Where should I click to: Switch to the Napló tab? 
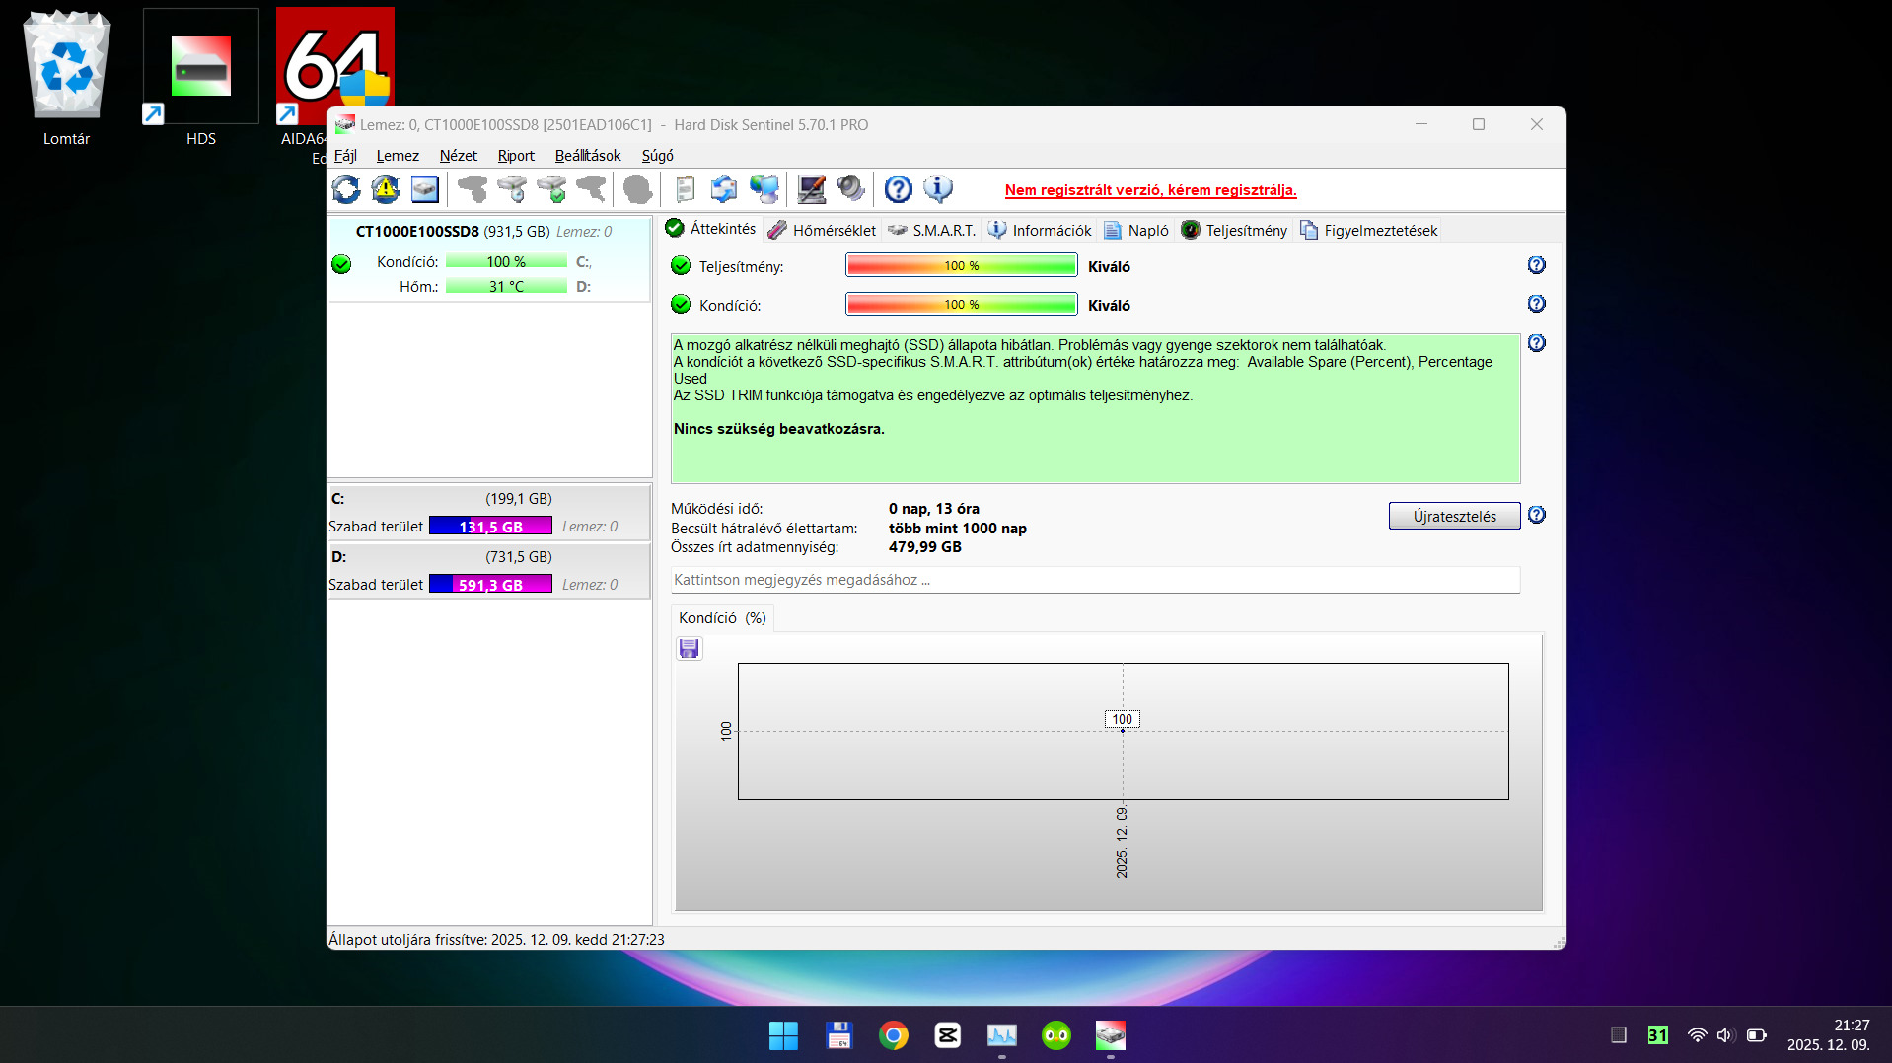tap(1136, 230)
